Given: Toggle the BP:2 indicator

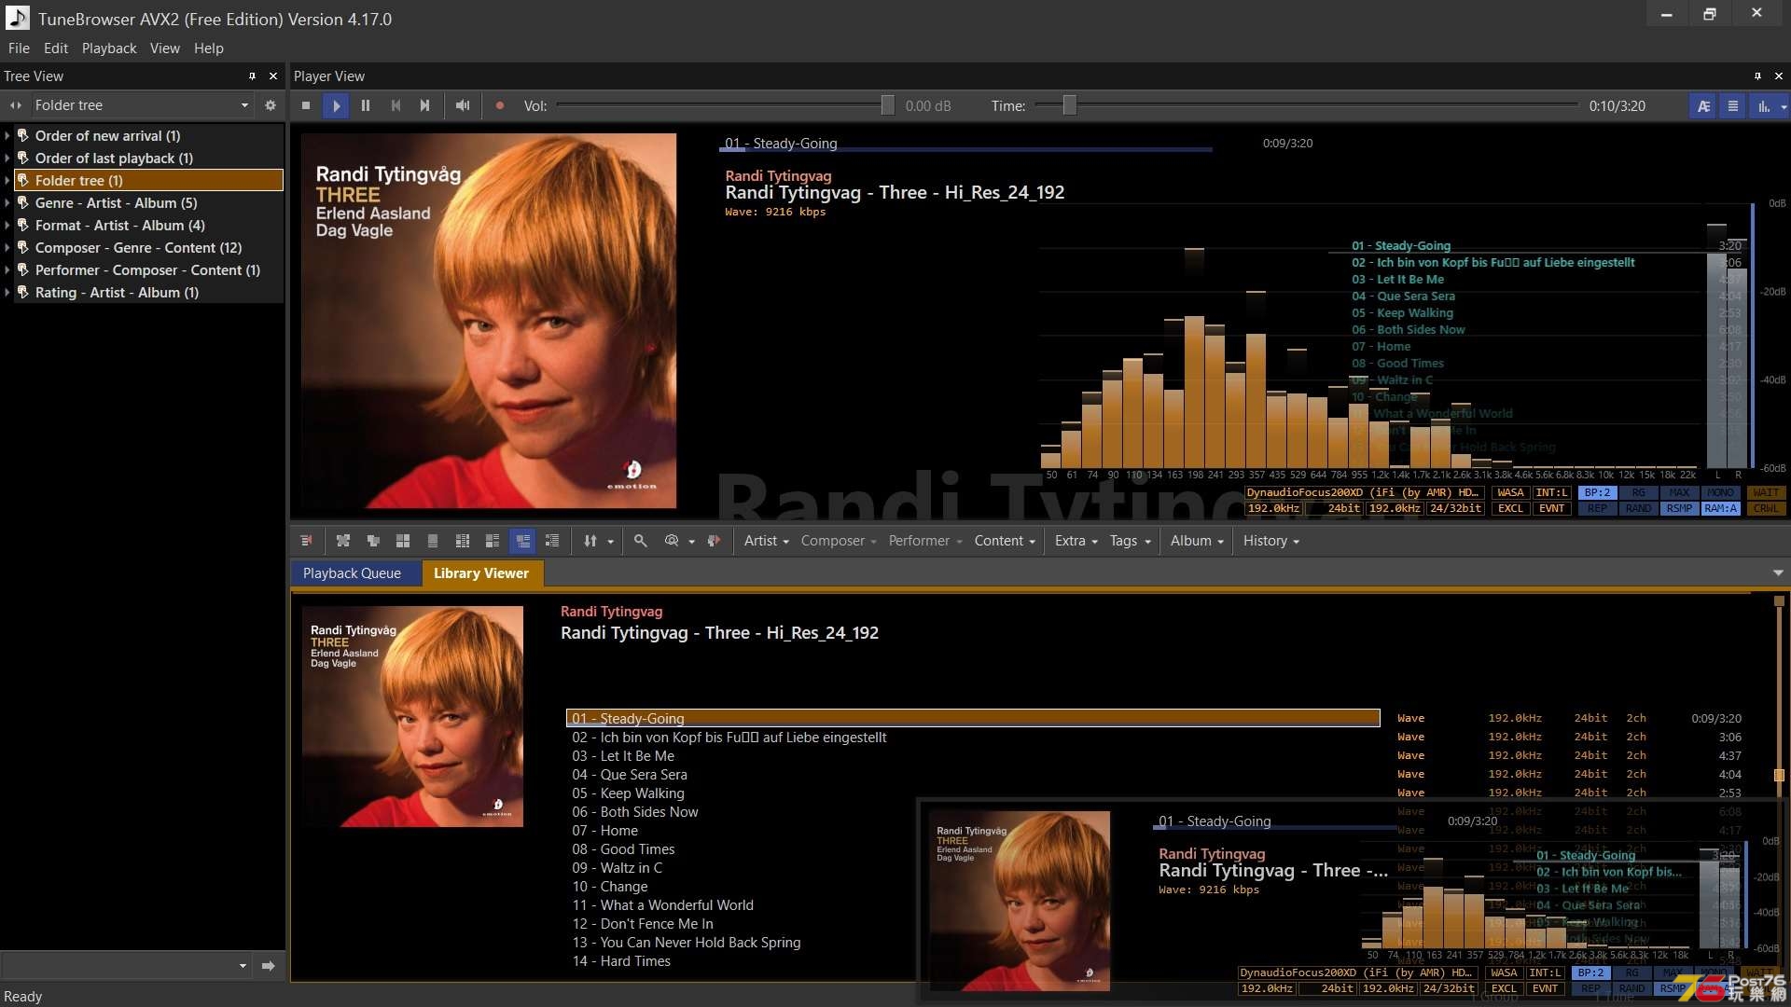Looking at the screenshot, I should [1598, 493].
